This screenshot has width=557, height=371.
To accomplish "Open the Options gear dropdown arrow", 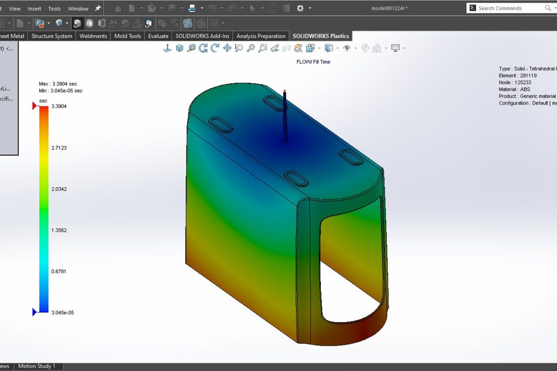I will click(310, 8).
